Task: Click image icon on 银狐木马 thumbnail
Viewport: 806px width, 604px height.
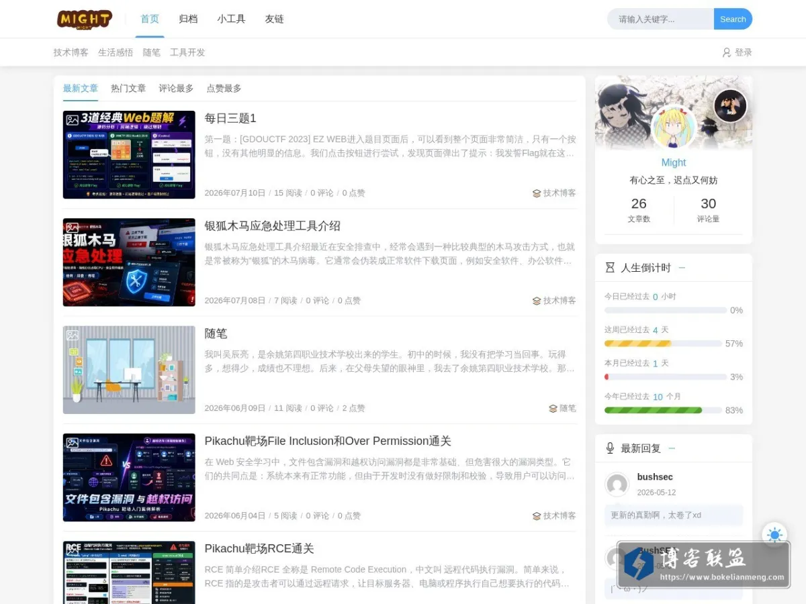Action: [73, 228]
